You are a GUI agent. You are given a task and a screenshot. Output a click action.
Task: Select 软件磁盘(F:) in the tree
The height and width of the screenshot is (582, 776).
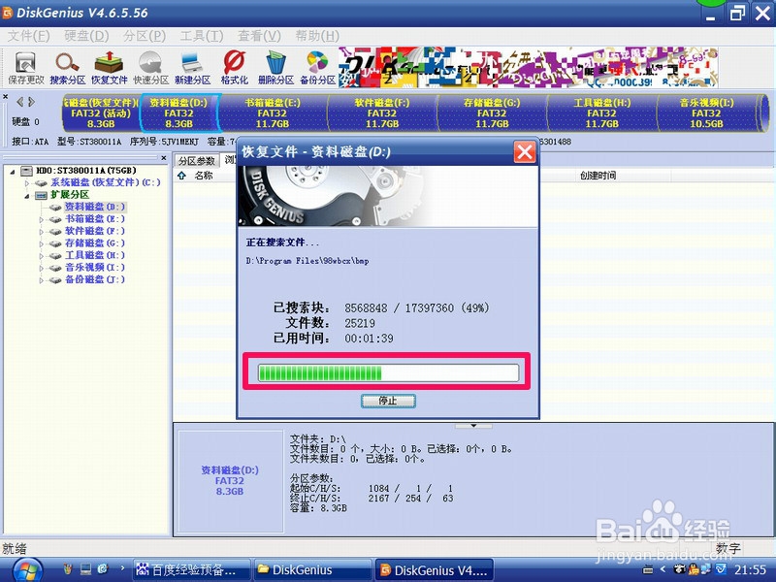point(94,231)
